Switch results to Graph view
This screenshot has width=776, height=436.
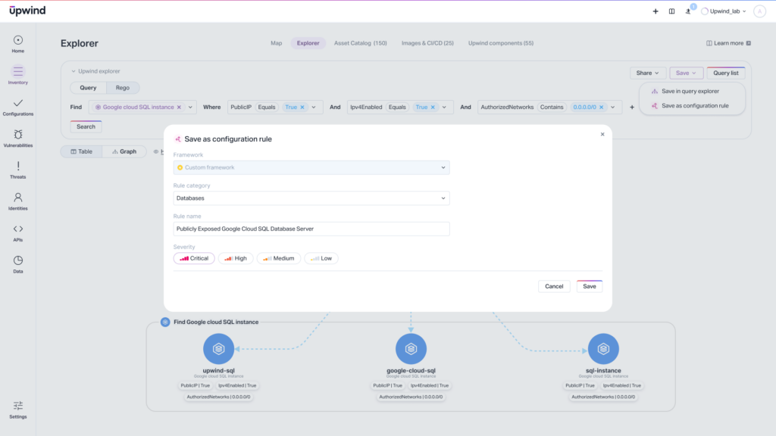pos(124,151)
